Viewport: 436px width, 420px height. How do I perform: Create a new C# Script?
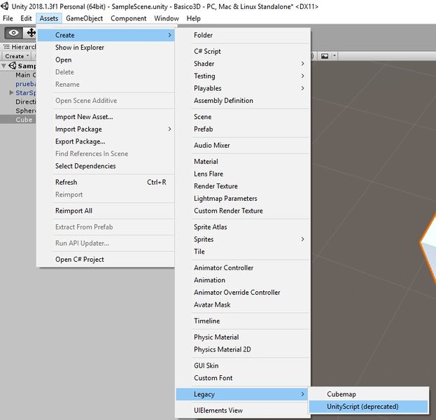[243, 52]
